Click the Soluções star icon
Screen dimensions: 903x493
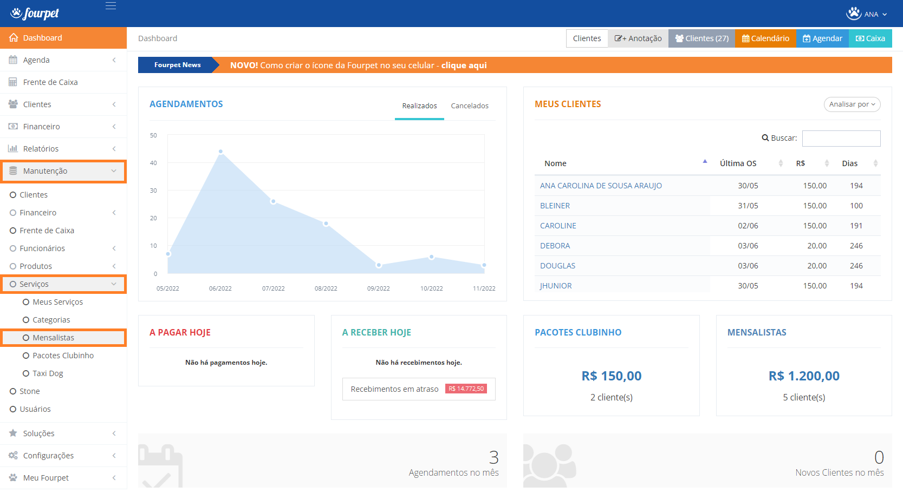tap(13, 433)
